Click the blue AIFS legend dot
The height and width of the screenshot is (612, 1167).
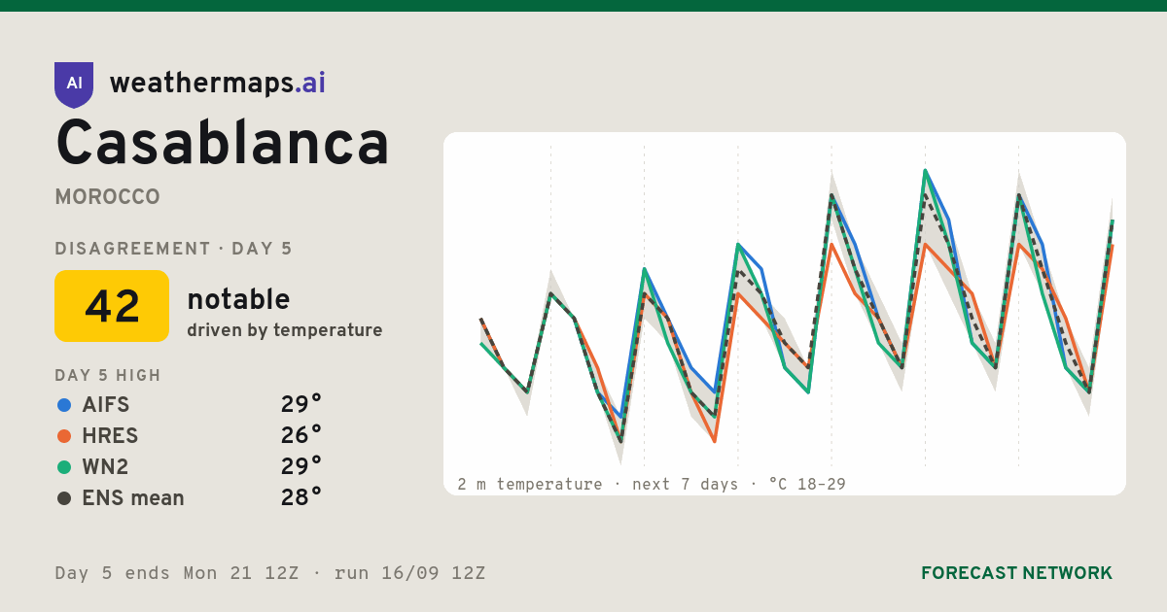(64, 405)
